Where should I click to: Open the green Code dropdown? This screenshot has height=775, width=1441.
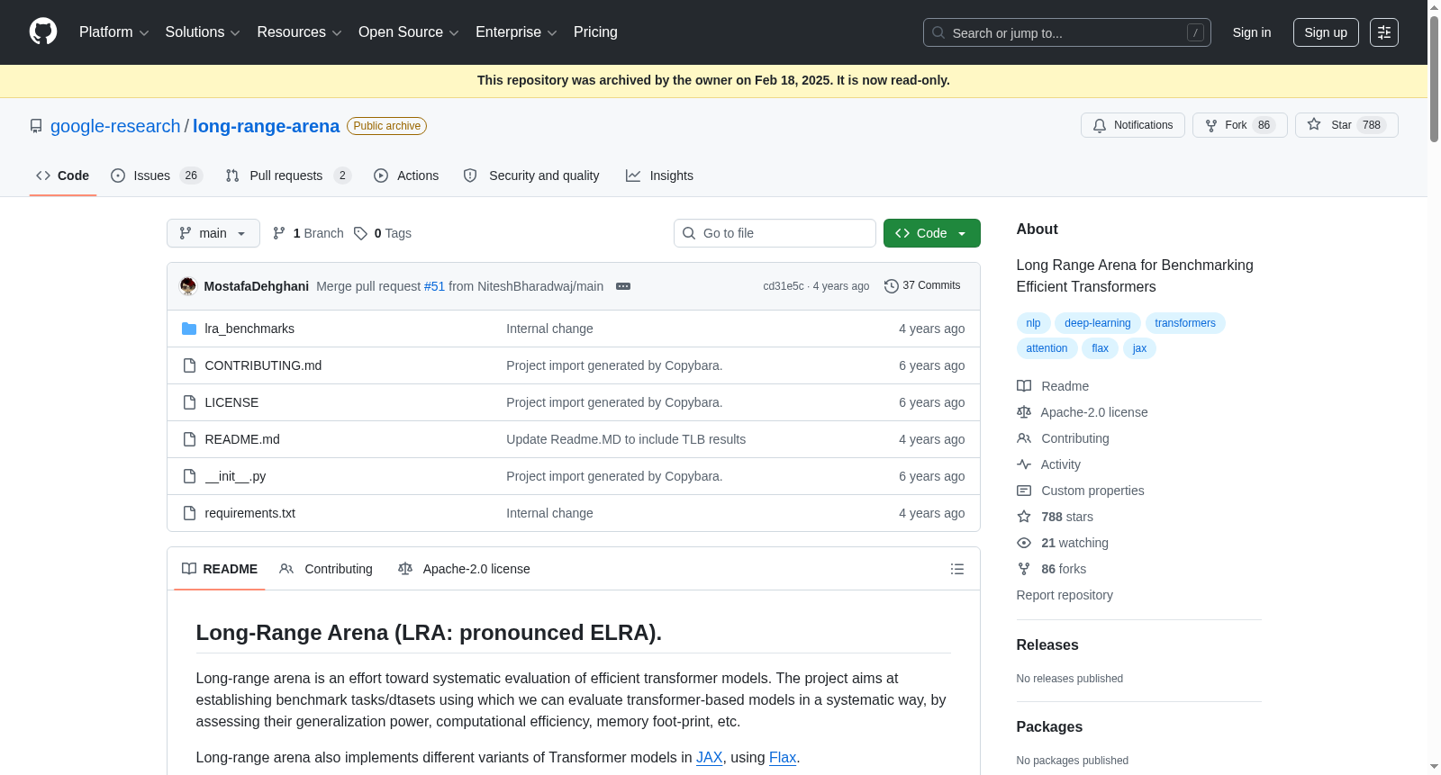point(931,233)
